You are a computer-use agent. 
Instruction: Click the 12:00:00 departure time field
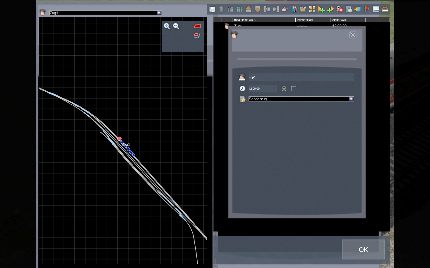coord(262,89)
